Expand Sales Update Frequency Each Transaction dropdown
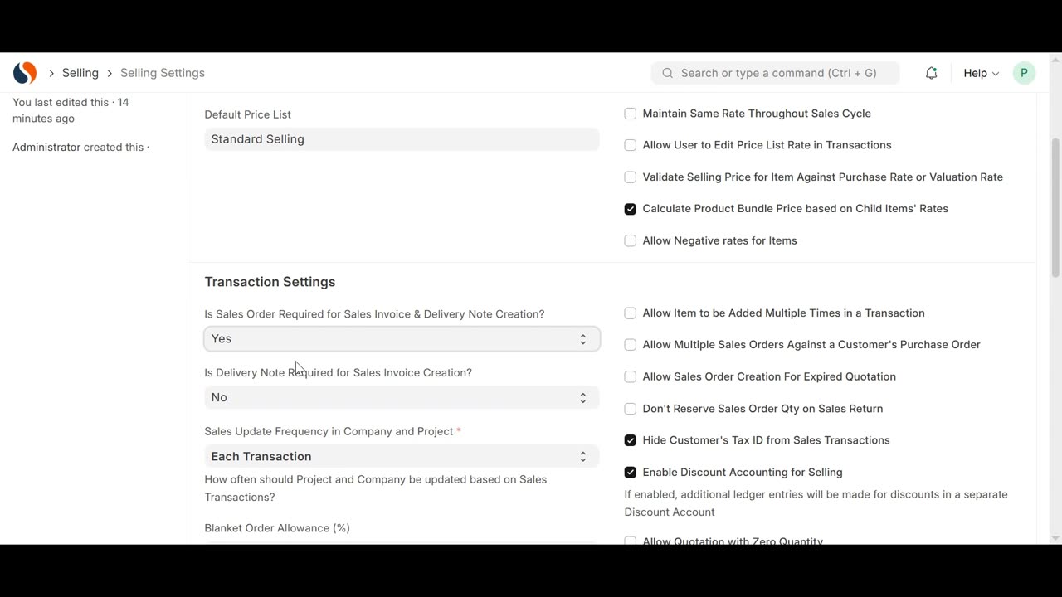Viewport: 1062px width, 597px height. click(402, 456)
